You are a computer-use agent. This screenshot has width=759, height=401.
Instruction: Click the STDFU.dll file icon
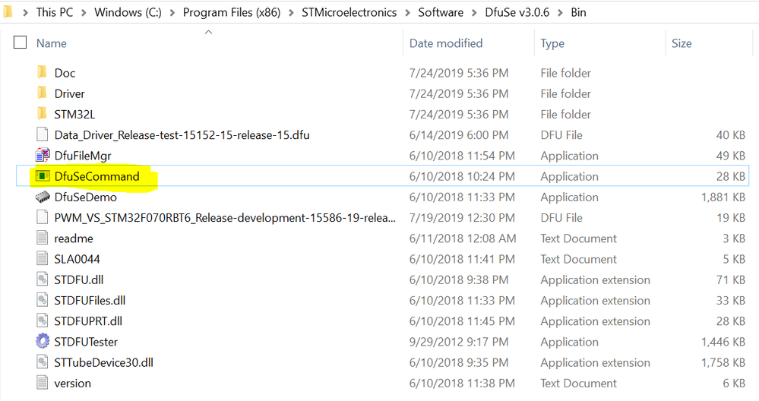coord(43,280)
